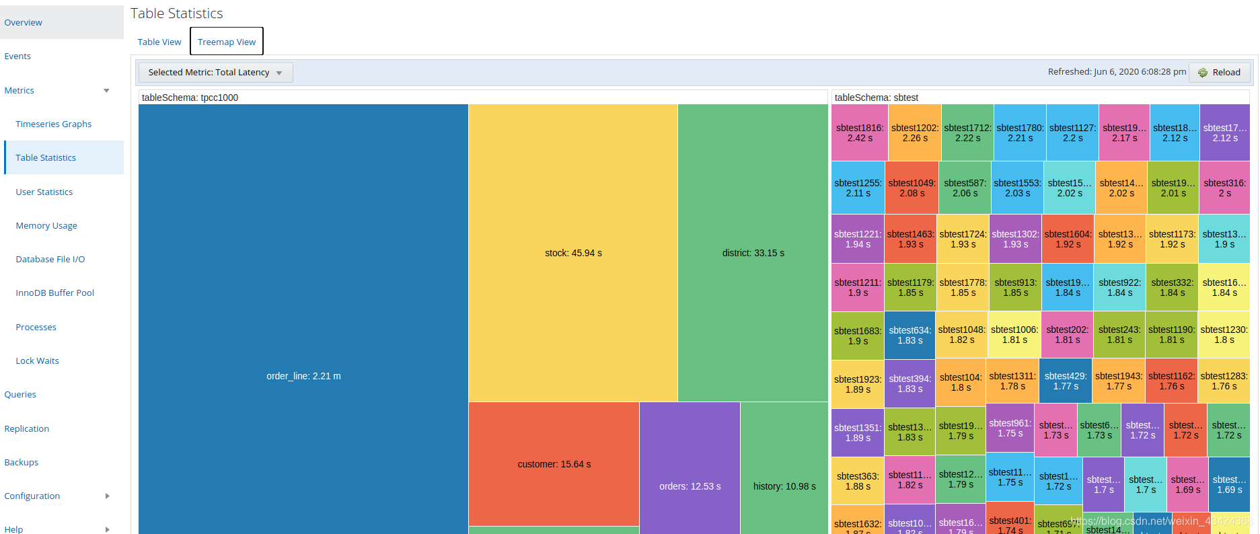Select sbtest1049 2.08 s tile
Viewport: 1260px width, 534px height.
pos(912,188)
